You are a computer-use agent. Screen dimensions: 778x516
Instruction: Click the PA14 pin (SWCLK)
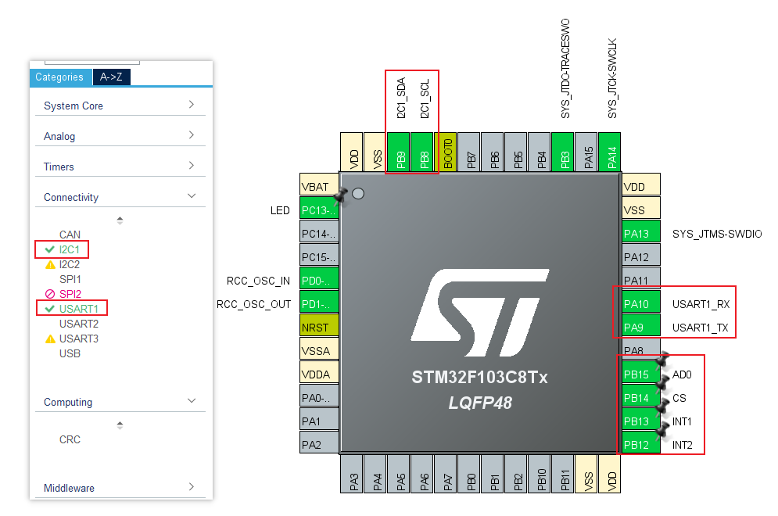(610, 152)
